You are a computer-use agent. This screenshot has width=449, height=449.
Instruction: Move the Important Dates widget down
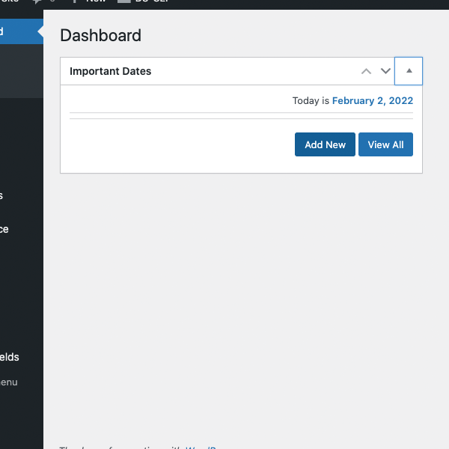click(x=385, y=71)
